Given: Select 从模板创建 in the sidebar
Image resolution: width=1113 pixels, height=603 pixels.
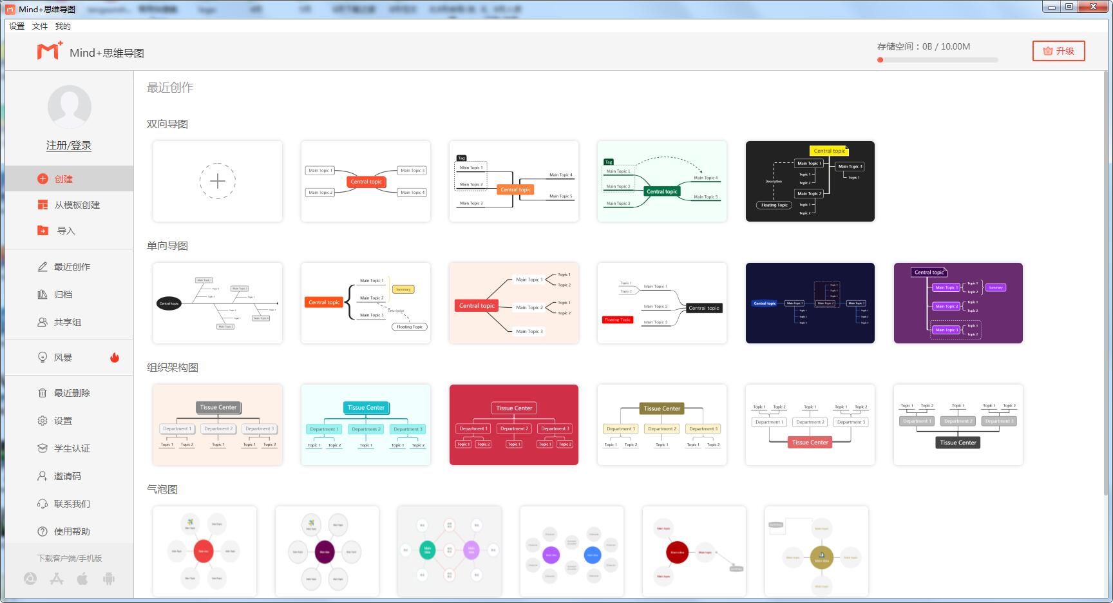Looking at the screenshot, I should (x=77, y=205).
